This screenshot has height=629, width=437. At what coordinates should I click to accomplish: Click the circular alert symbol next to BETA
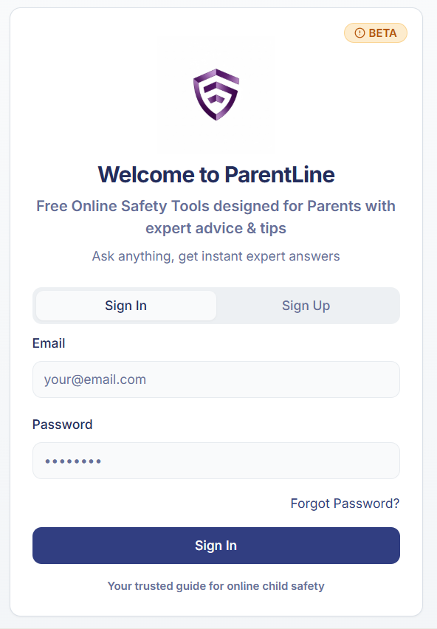tap(359, 32)
